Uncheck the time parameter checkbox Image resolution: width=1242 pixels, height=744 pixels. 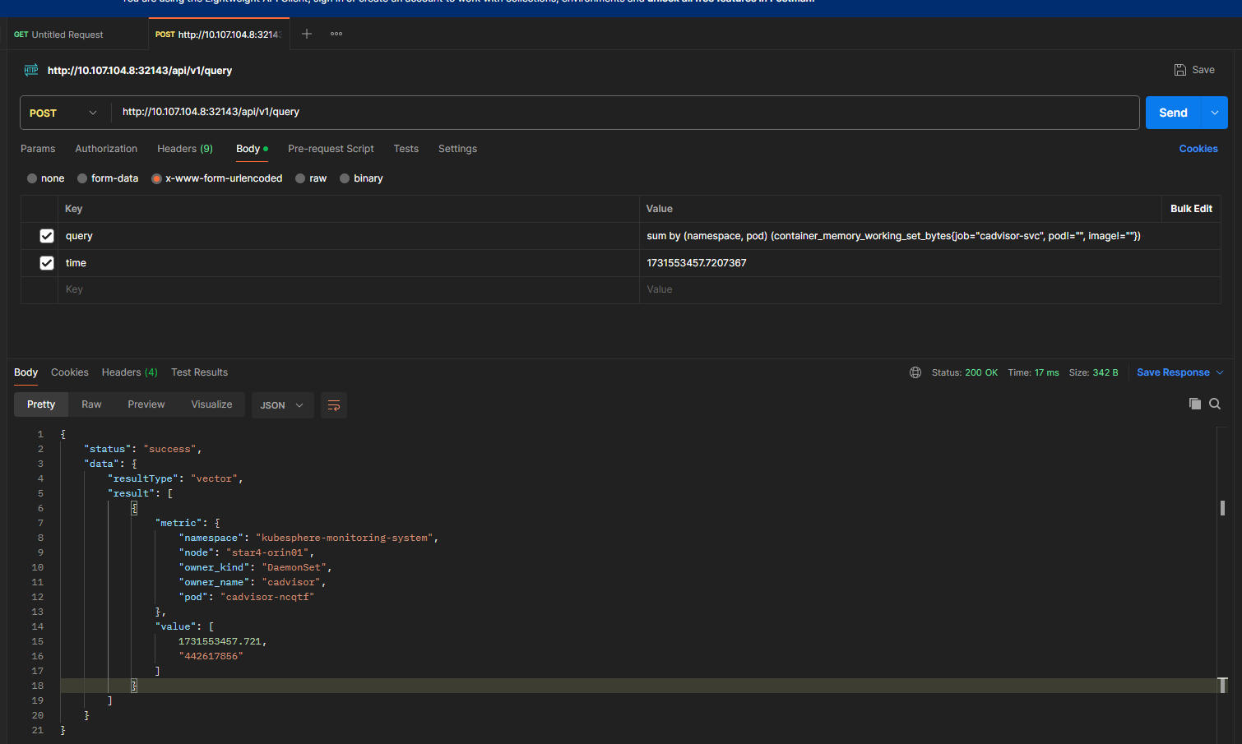point(47,263)
